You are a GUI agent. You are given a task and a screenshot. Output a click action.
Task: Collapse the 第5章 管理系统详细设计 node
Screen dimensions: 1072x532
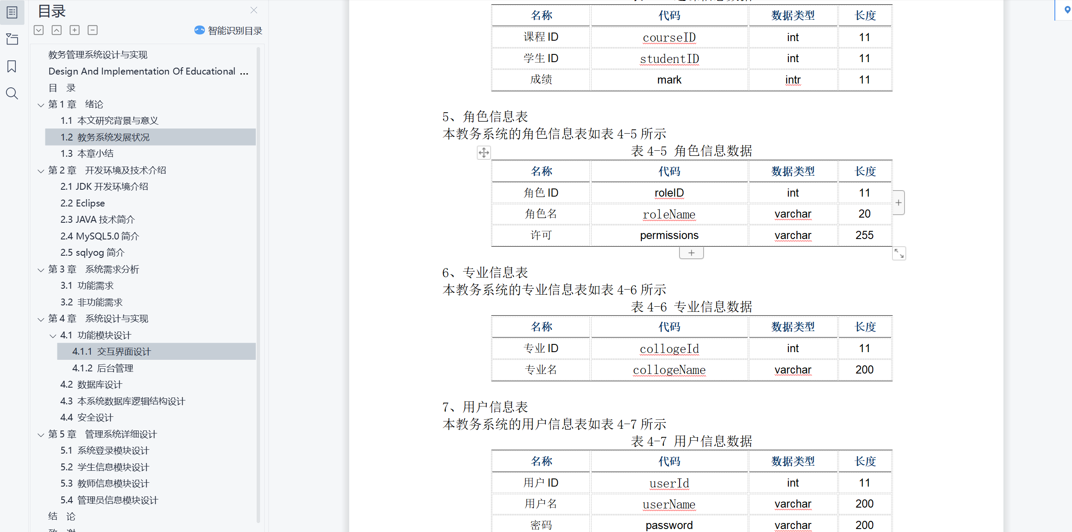coord(41,435)
